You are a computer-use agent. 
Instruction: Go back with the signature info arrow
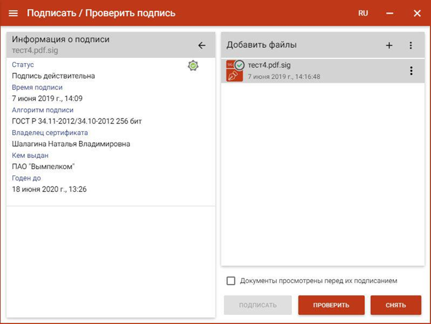click(202, 46)
